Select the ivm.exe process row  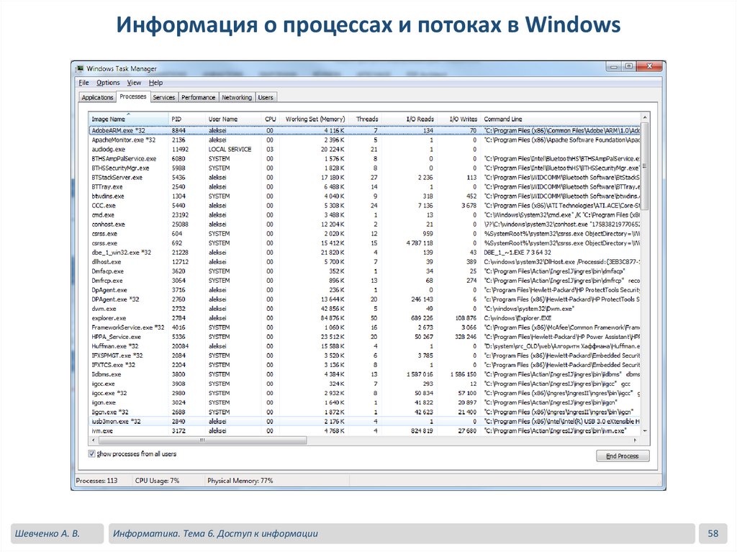[364, 430]
